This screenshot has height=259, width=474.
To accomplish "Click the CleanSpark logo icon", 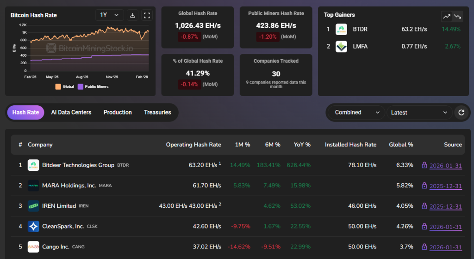I will pyautogui.click(x=33, y=226).
